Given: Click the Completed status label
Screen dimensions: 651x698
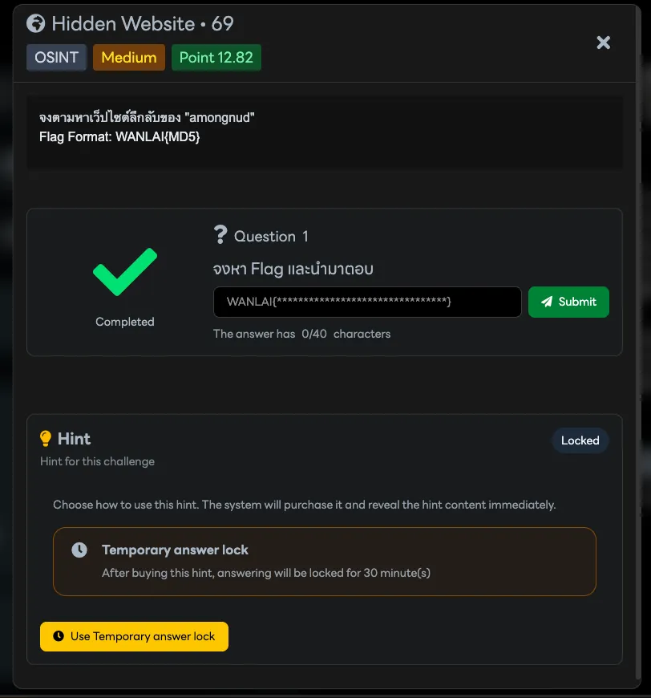Looking at the screenshot, I should point(125,322).
